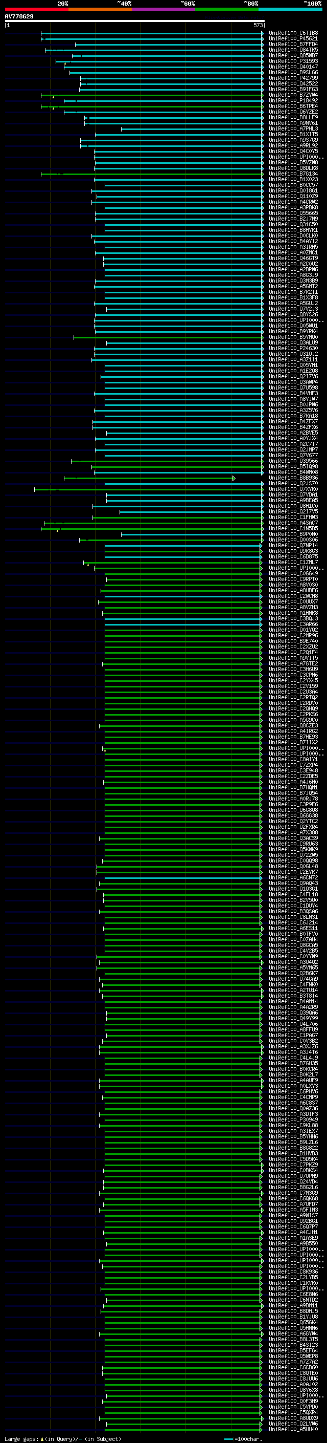Click the red 20% identity legend segment

coord(36,9)
